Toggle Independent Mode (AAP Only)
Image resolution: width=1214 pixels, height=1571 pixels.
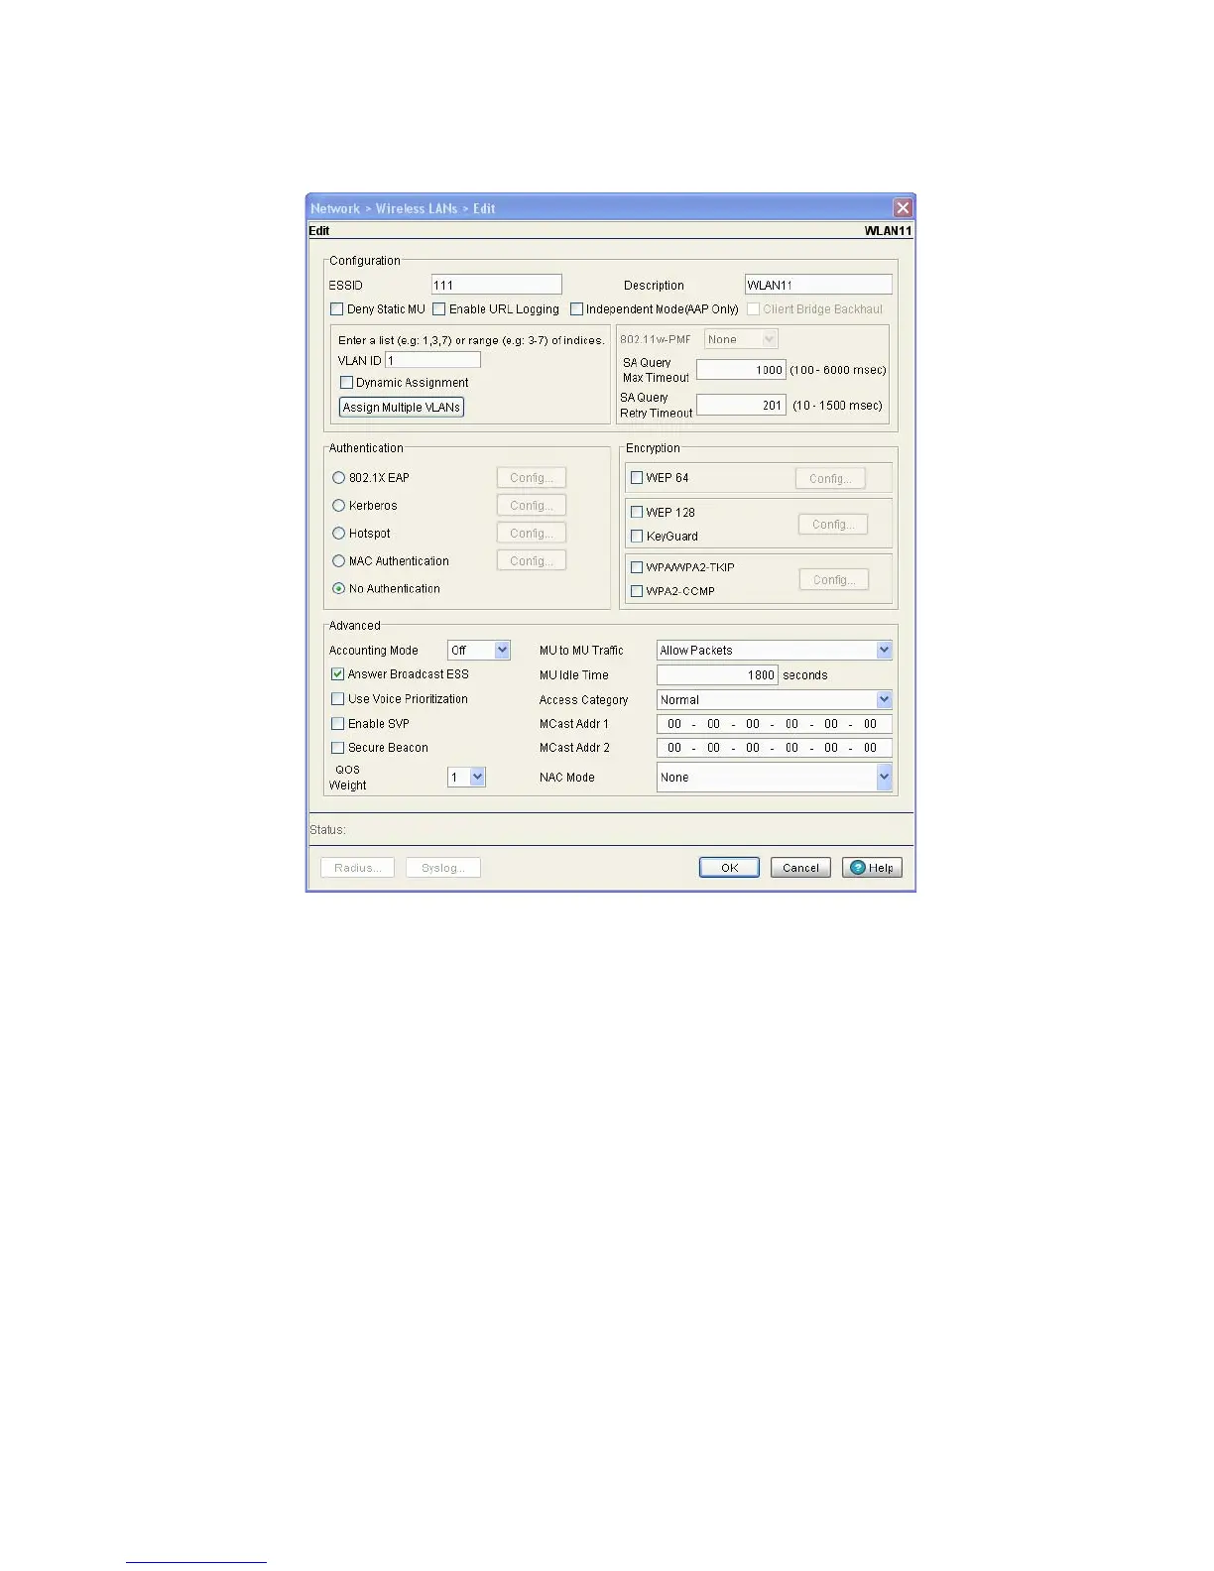coord(576,309)
